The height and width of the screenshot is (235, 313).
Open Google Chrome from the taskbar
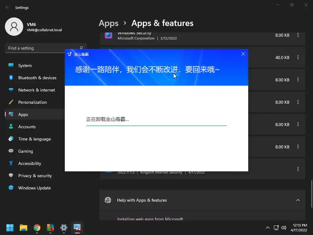(x=37, y=228)
